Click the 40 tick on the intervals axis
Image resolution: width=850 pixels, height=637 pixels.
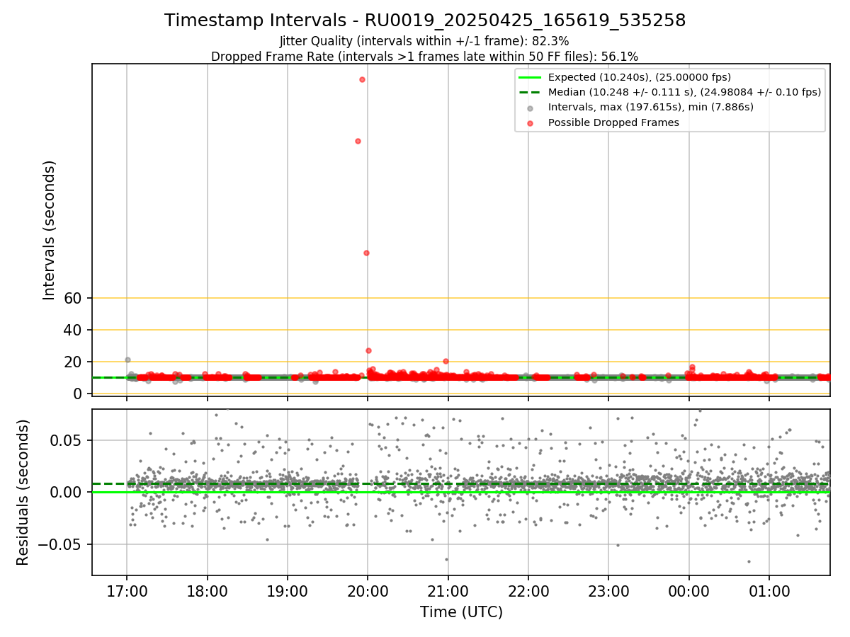(74, 330)
